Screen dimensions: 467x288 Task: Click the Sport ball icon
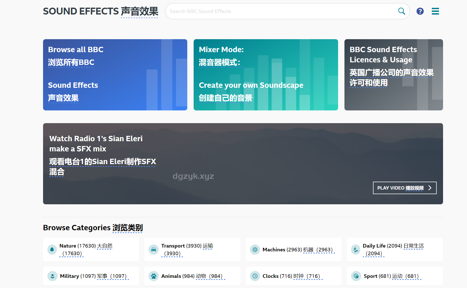[x=356, y=276]
